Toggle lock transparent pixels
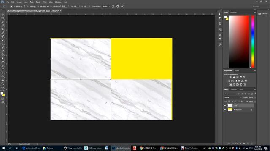270x151 pixels. tap(229, 102)
